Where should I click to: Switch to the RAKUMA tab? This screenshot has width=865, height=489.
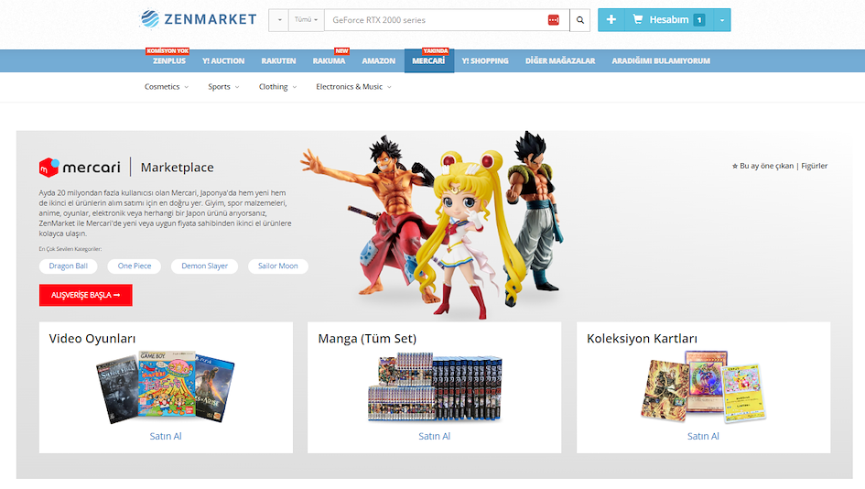point(329,60)
